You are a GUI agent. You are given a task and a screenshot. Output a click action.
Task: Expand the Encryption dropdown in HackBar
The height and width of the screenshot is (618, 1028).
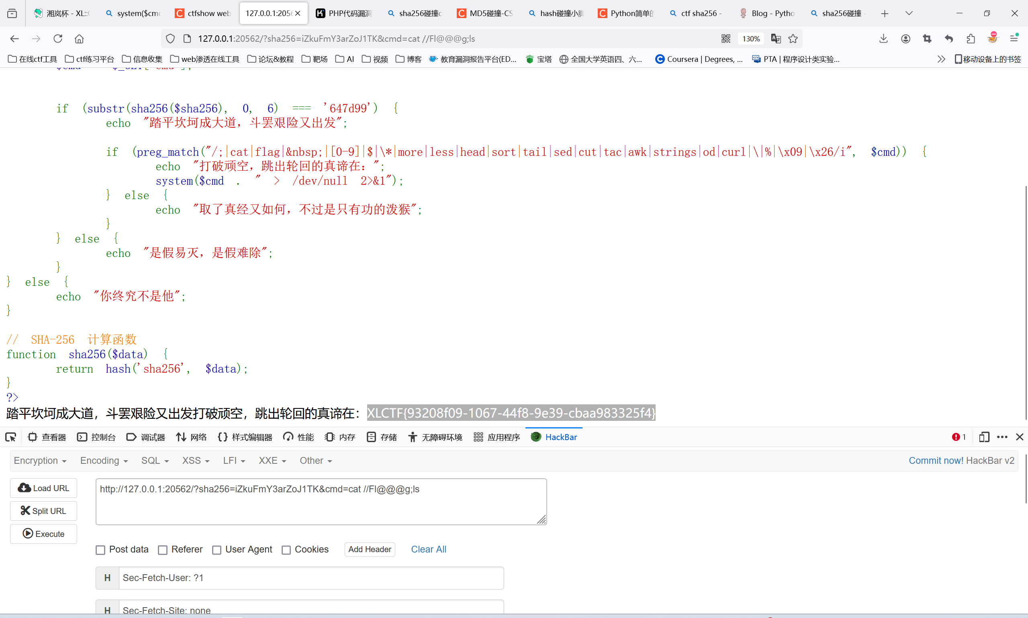40,461
